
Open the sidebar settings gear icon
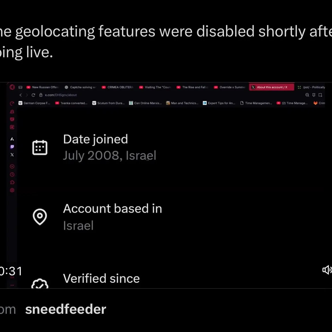(x=12, y=190)
